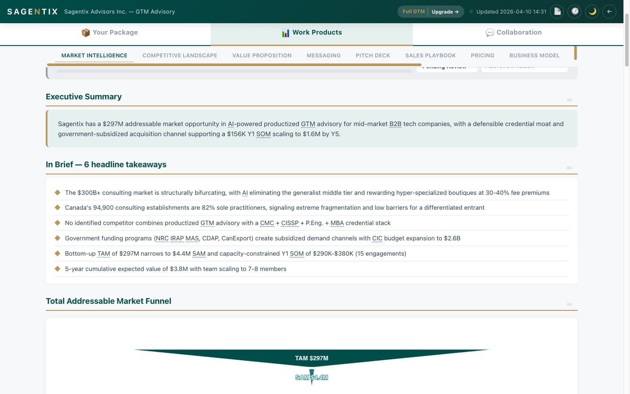The height and width of the screenshot is (394, 630).
Task: Open the compass icon in the header
Action: 575,11
